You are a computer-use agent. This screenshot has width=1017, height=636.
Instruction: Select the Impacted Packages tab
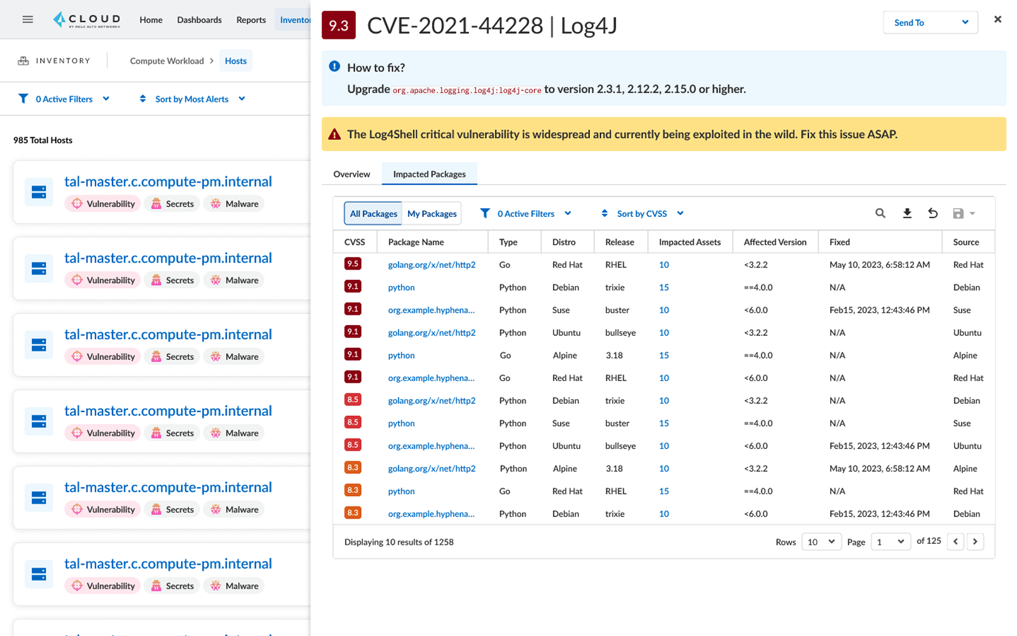point(429,174)
